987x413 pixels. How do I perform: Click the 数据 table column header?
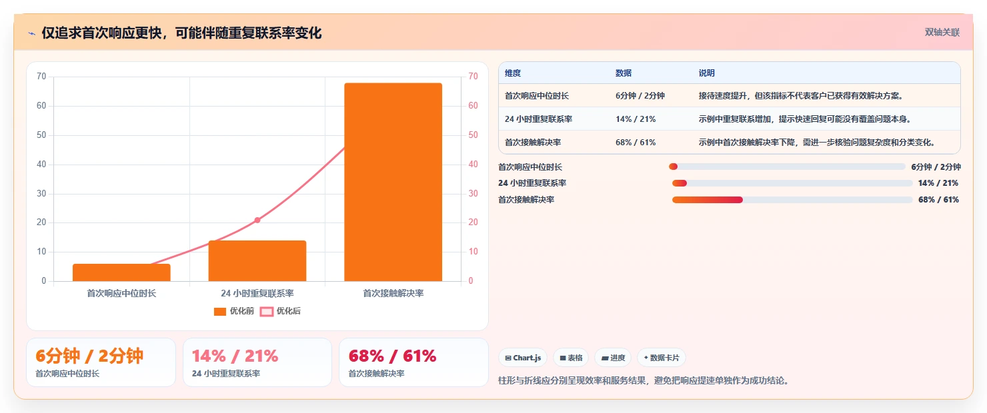[624, 73]
